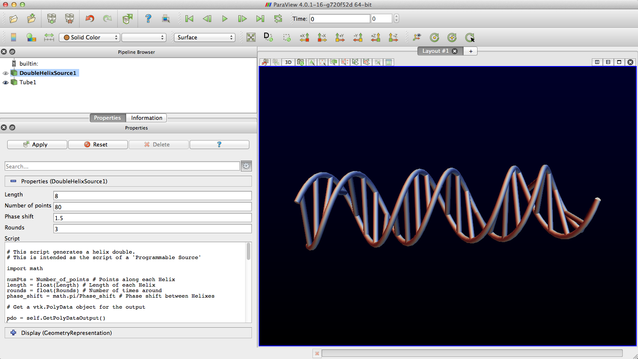638x359 pixels.
Task: Toggle visibility of Tube1
Action: click(6, 83)
